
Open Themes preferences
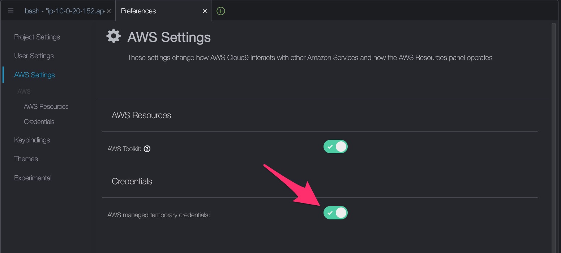[26, 159]
